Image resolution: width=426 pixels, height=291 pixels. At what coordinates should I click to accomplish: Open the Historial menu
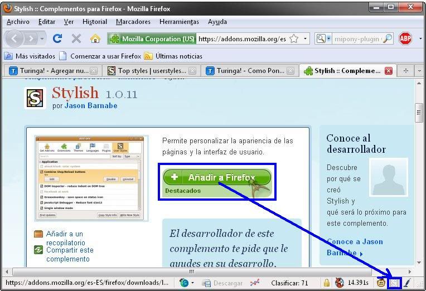pos(95,22)
